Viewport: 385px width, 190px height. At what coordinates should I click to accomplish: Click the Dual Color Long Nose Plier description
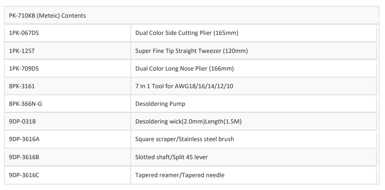[184, 69]
